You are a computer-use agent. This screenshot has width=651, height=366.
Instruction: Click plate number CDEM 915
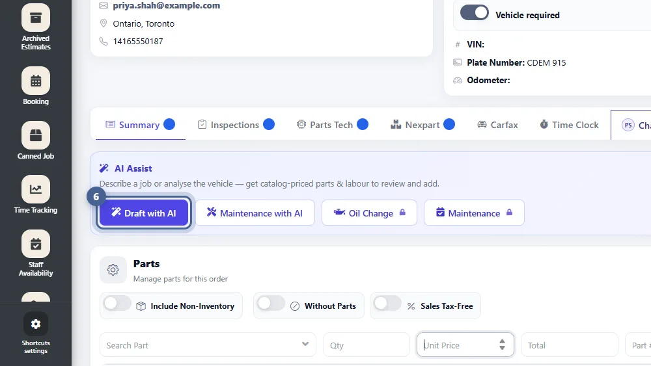546,62
